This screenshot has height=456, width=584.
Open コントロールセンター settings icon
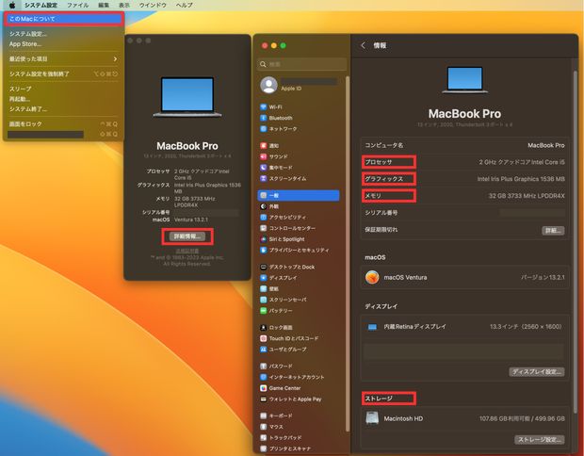point(264,228)
